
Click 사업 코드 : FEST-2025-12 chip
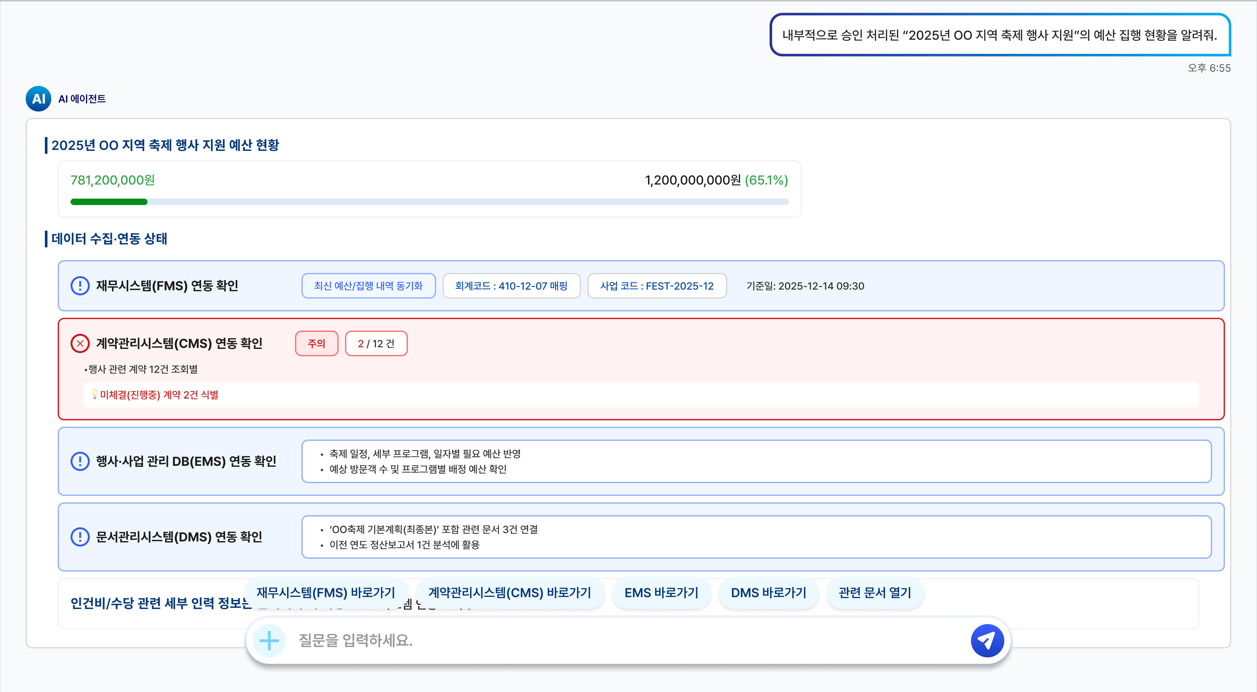tap(657, 286)
